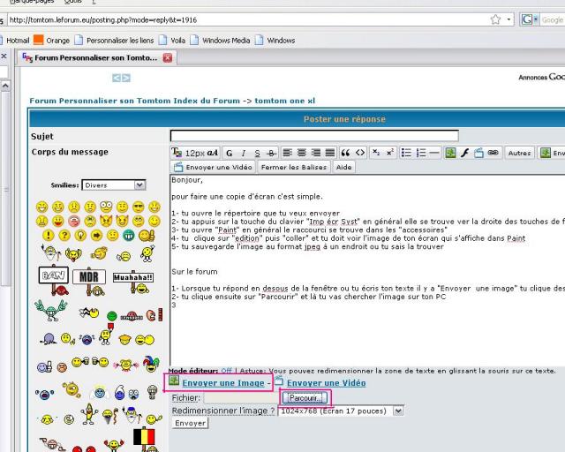This screenshot has height=452, width=565.
Task: Insert a quote block
Action: [x=345, y=153]
